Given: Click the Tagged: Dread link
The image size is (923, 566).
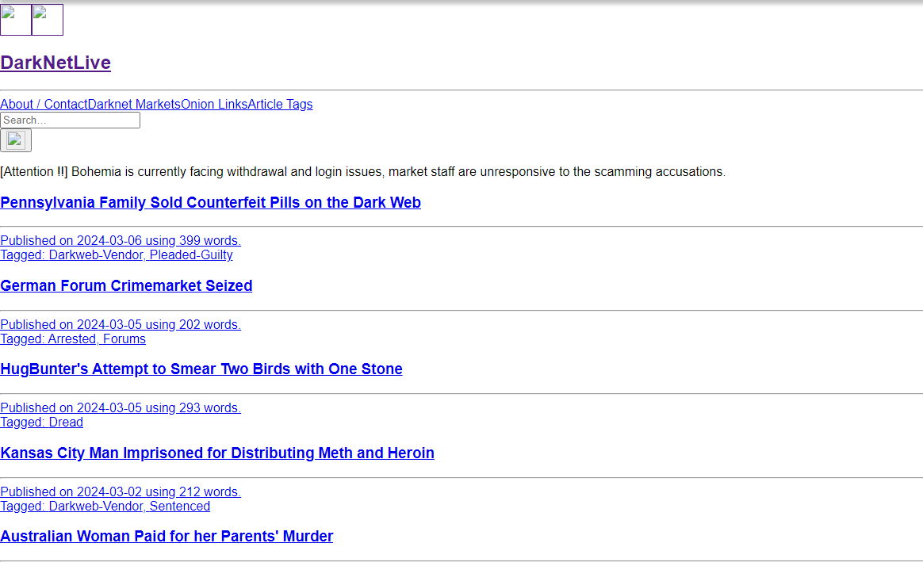Looking at the screenshot, I should [42, 423].
